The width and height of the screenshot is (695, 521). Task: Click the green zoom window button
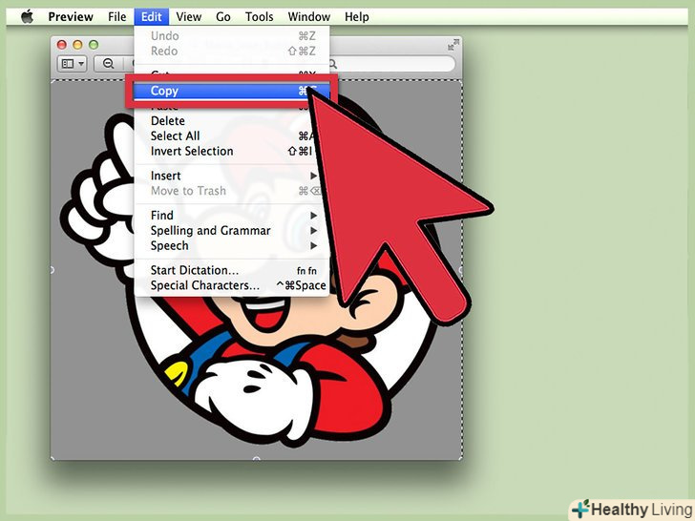[94, 44]
